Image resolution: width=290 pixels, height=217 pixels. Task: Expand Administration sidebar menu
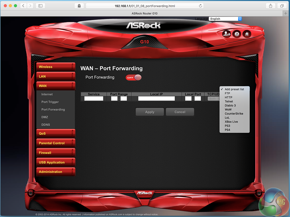pyautogui.click(x=56, y=172)
